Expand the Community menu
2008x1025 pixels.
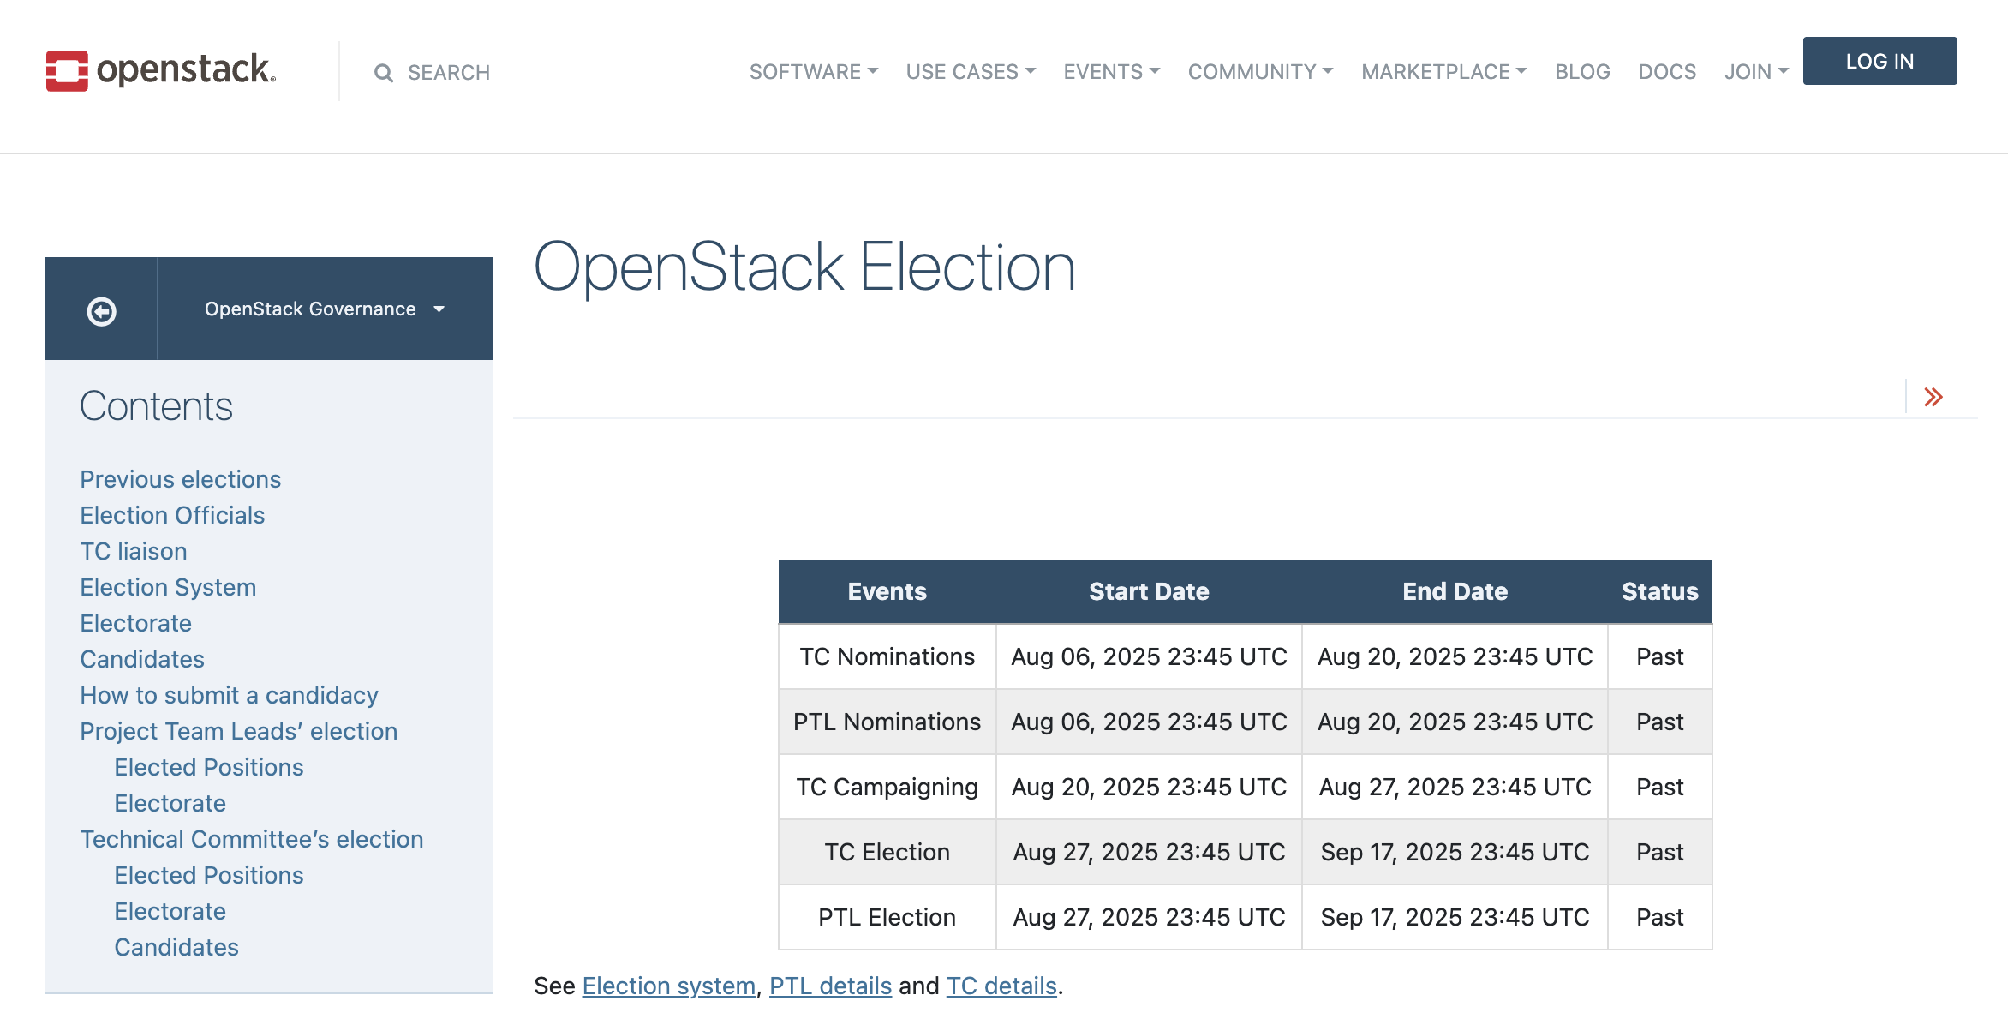point(1260,72)
